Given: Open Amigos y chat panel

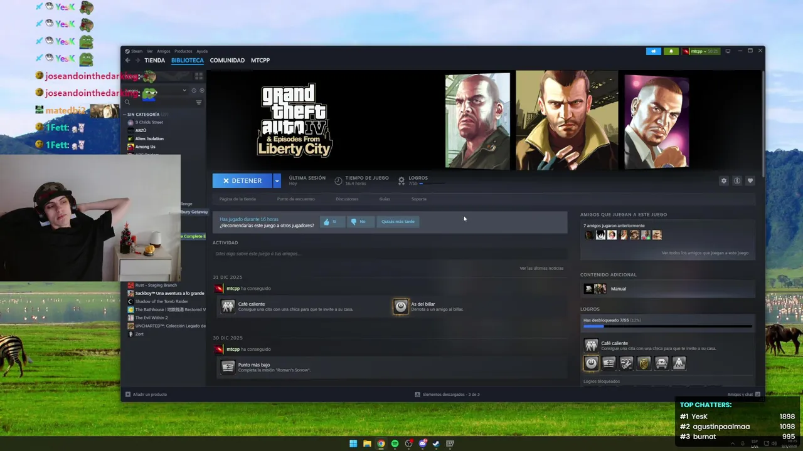Looking at the screenshot, I should point(744,395).
